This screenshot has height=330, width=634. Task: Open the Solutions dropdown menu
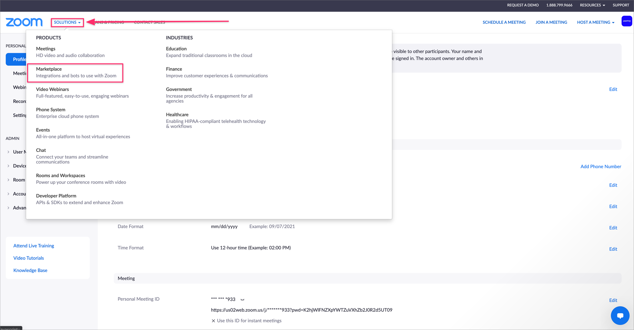(67, 22)
